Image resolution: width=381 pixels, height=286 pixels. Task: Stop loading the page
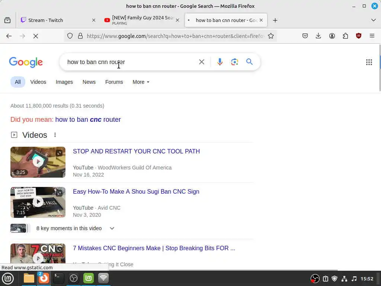[x=35, y=36]
